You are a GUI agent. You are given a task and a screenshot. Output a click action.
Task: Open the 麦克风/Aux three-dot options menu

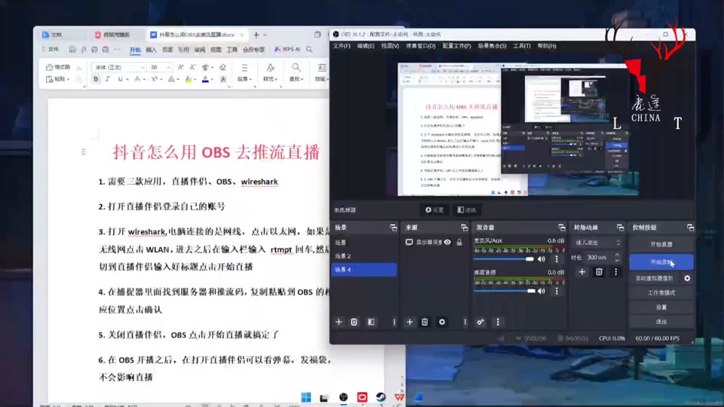[557, 259]
